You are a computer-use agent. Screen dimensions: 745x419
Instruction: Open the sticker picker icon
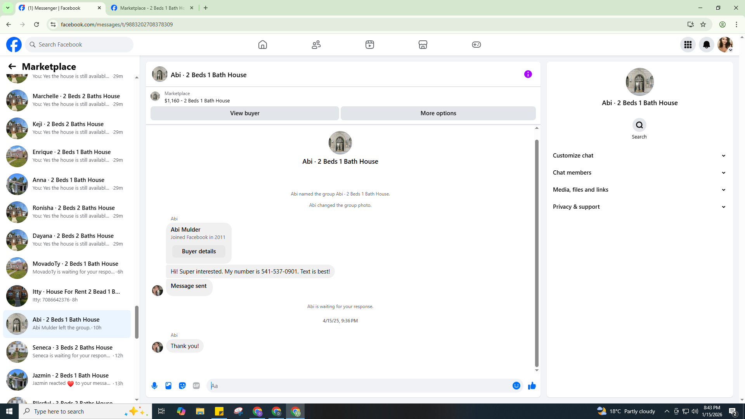(x=182, y=386)
